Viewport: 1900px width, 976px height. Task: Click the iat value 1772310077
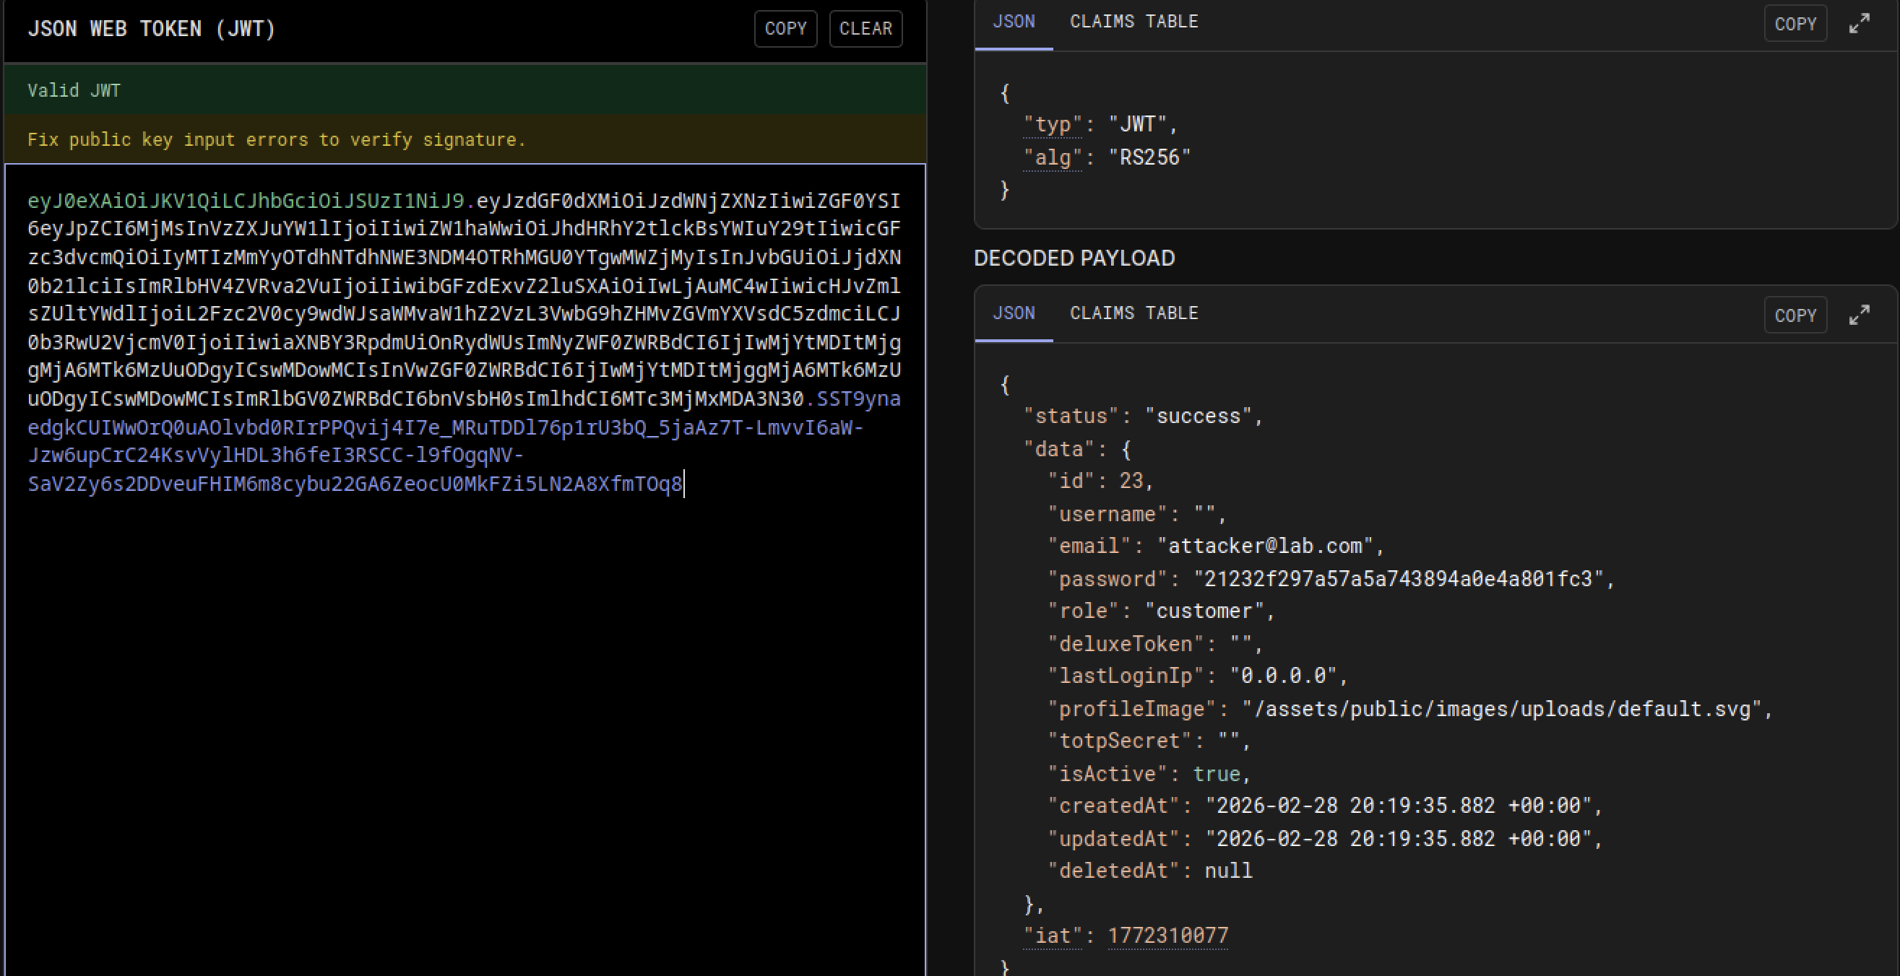coord(1168,936)
